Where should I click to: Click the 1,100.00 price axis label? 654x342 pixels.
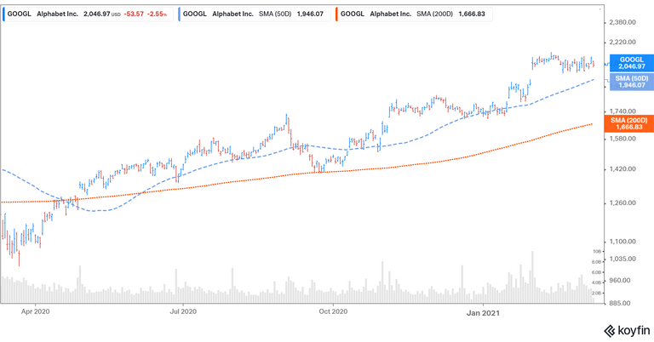click(624, 241)
